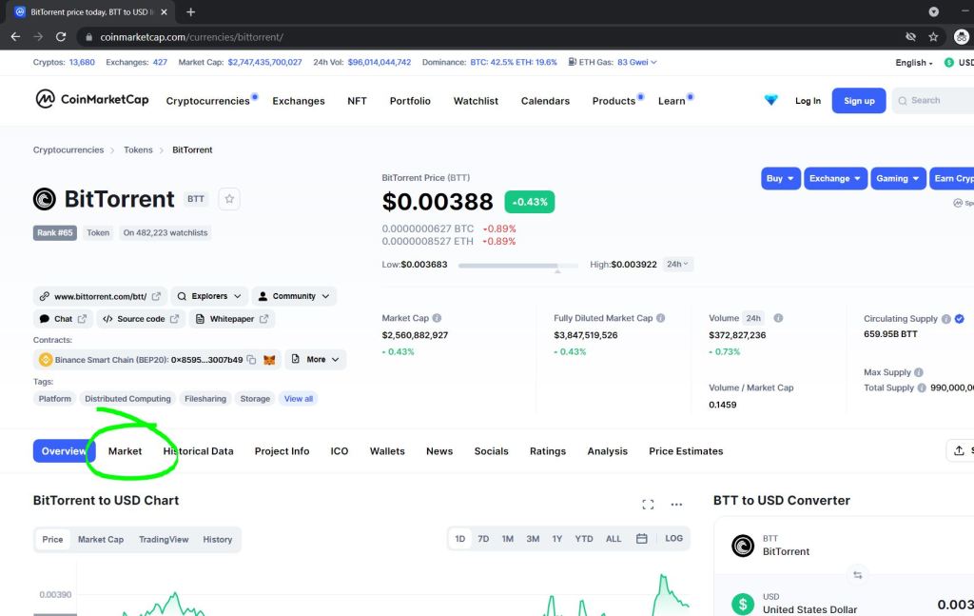
Task: Copy the Binance Smart Chain contract address
Action: [251, 360]
